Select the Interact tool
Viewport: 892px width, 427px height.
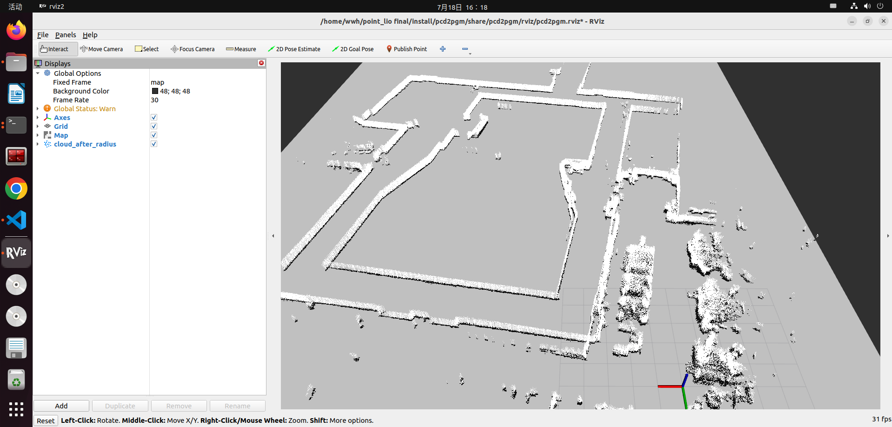(58, 49)
